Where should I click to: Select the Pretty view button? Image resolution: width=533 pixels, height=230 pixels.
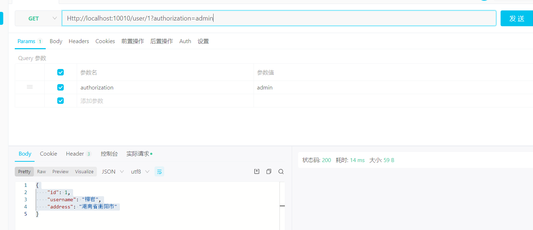point(24,171)
